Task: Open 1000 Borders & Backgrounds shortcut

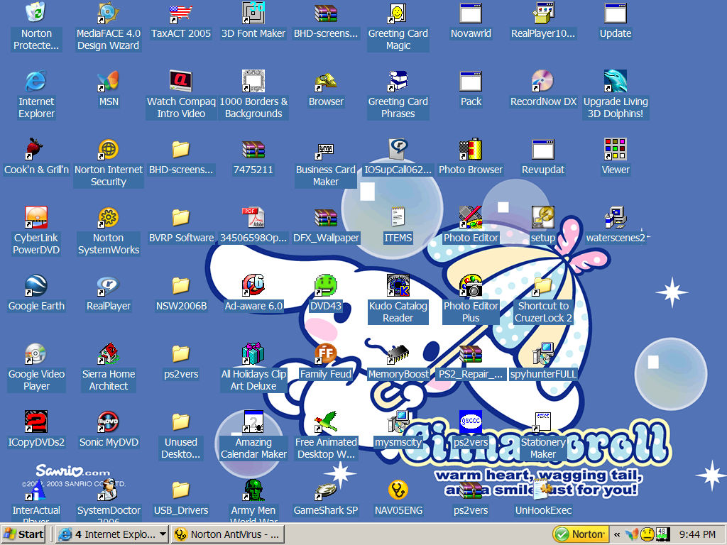Action: pos(253,81)
